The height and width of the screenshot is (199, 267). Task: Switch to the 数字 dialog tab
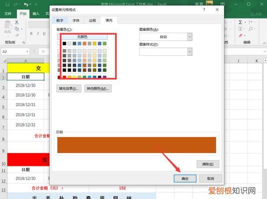coord(60,20)
